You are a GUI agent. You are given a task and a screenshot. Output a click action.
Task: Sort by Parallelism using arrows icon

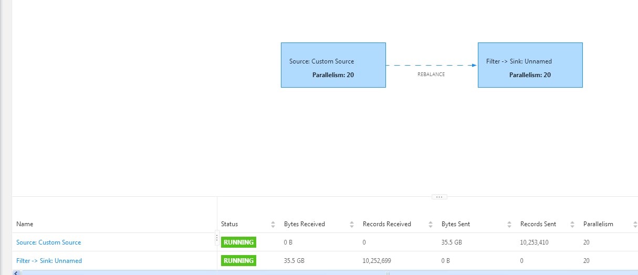coord(634,224)
